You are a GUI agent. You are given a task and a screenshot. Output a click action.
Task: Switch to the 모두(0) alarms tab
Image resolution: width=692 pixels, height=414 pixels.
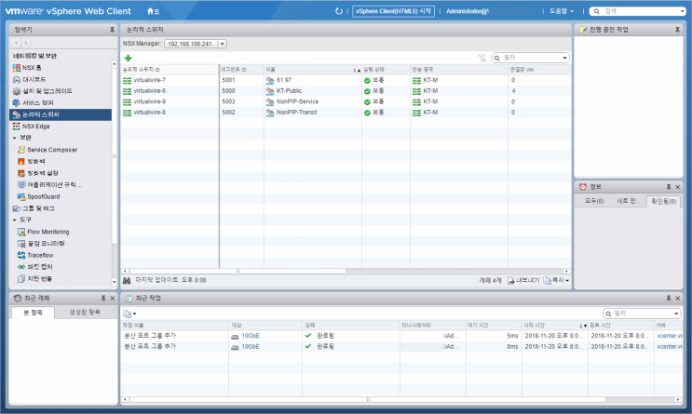tap(594, 201)
